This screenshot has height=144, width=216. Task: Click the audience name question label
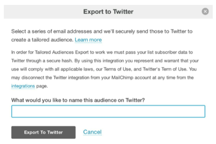coord(78,100)
